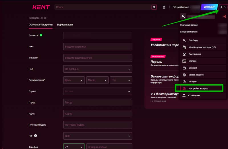Select the Основные настройки tab
The image size is (228, 149).
[40, 25]
